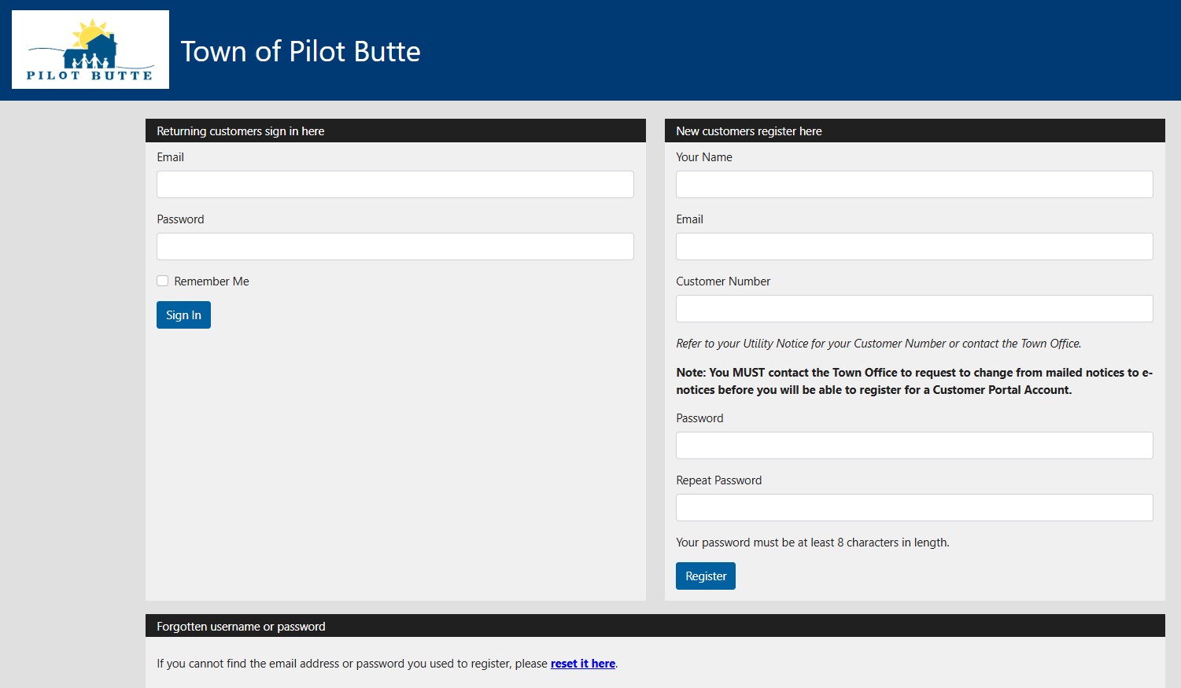
Task: Click the password length requirement text
Action: pyautogui.click(x=813, y=543)
